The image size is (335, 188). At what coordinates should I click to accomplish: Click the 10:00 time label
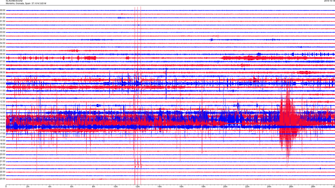[x=3, y=84]
